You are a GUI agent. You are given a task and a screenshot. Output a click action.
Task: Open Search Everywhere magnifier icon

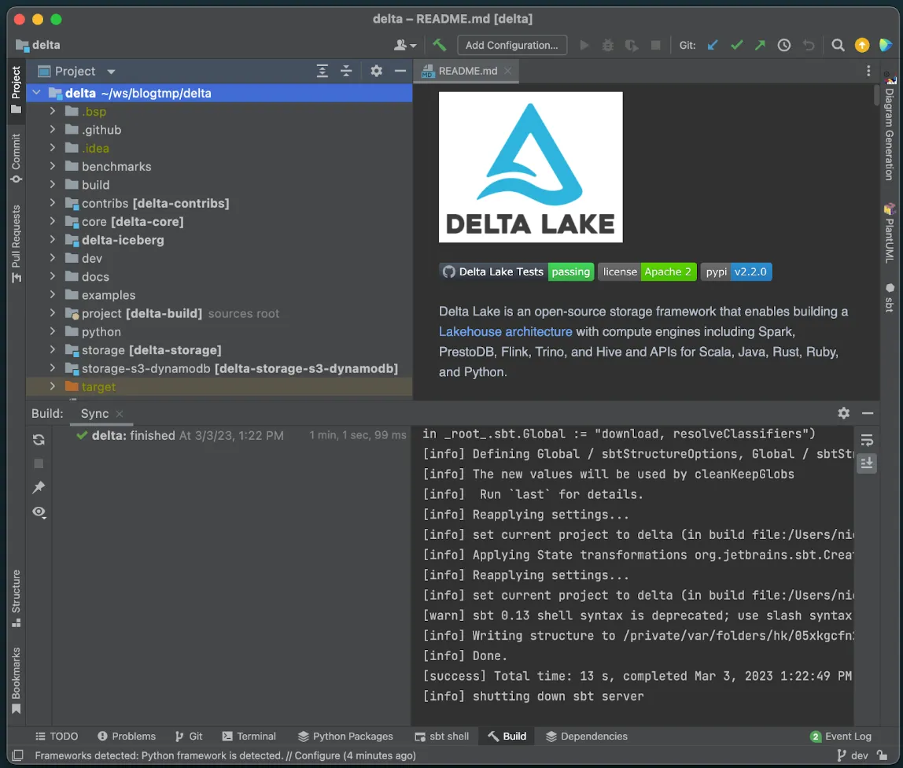(838, 45)
